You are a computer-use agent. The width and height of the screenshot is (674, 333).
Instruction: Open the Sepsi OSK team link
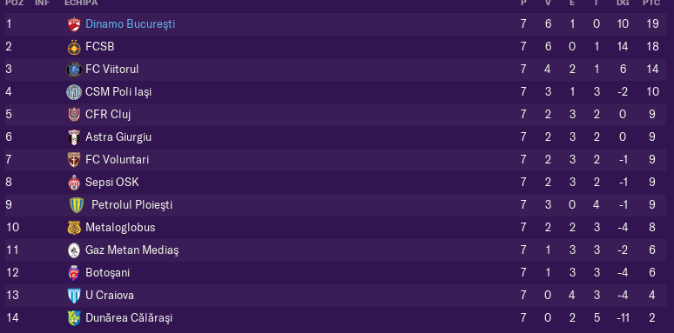point(112,183)
